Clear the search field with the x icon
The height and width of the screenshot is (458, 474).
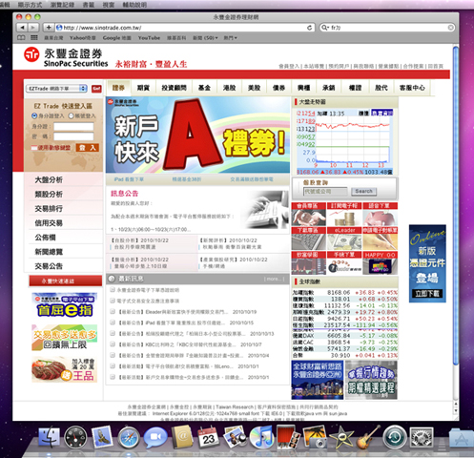(x=450, y=28)
